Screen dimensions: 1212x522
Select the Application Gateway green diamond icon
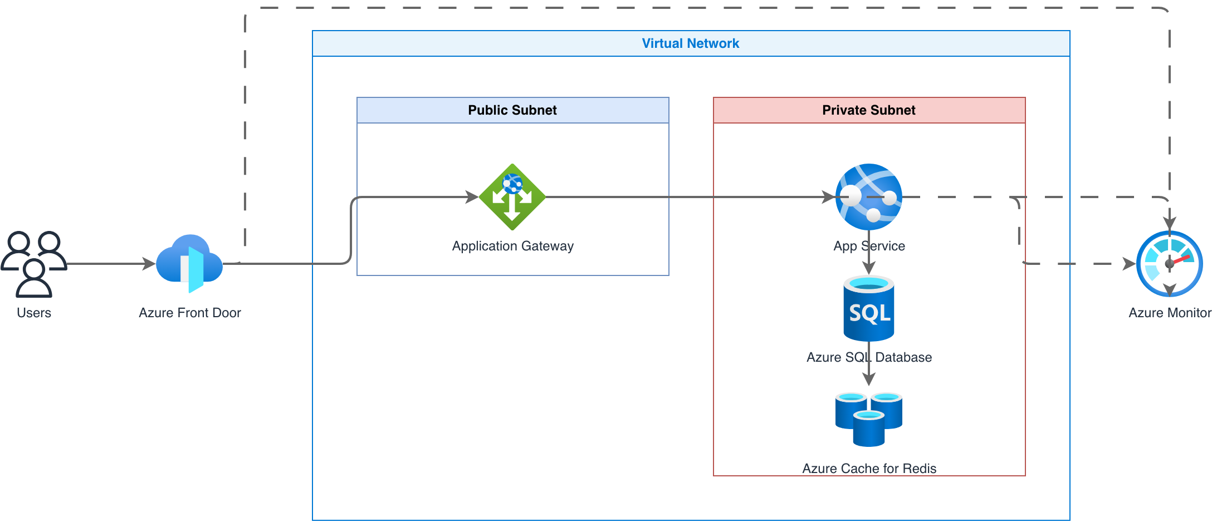512,197
